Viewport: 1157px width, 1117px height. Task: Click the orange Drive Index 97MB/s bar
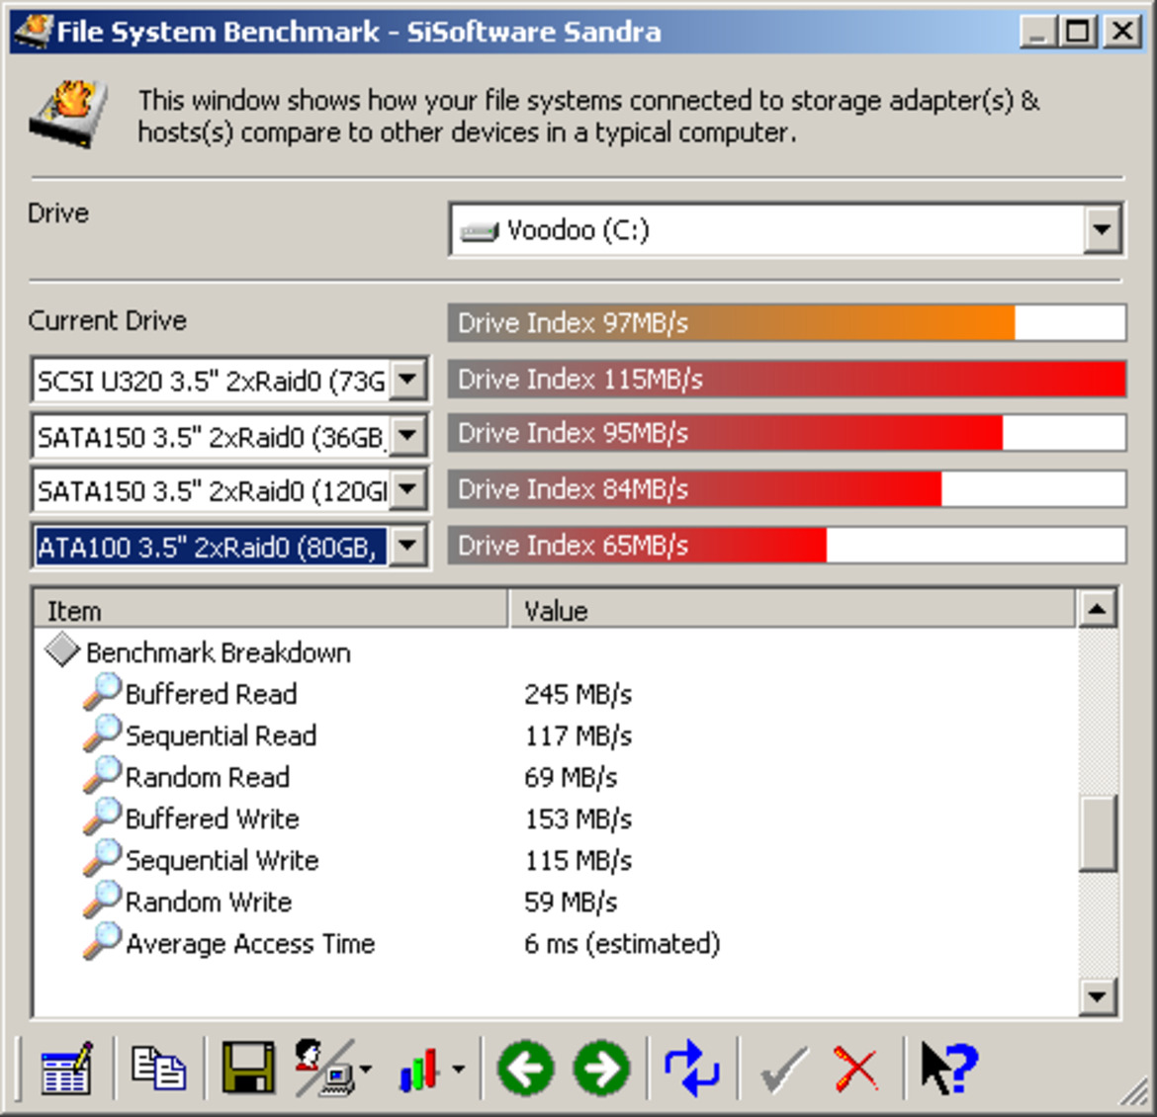786,322
